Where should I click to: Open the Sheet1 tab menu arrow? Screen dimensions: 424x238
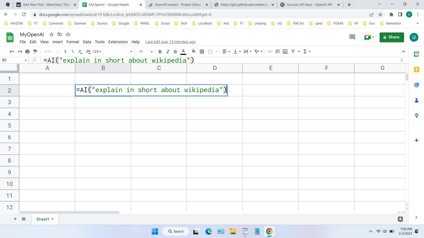point(52,219)
